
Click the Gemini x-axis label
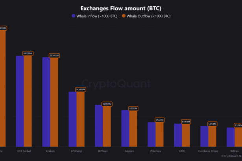tap(129, 151)
